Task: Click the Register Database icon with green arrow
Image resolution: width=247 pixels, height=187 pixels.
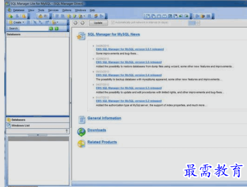Action: click(x=10, y=16)
